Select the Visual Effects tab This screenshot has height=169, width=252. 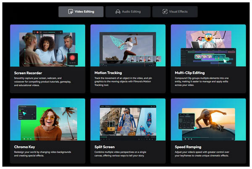[175, 12]
